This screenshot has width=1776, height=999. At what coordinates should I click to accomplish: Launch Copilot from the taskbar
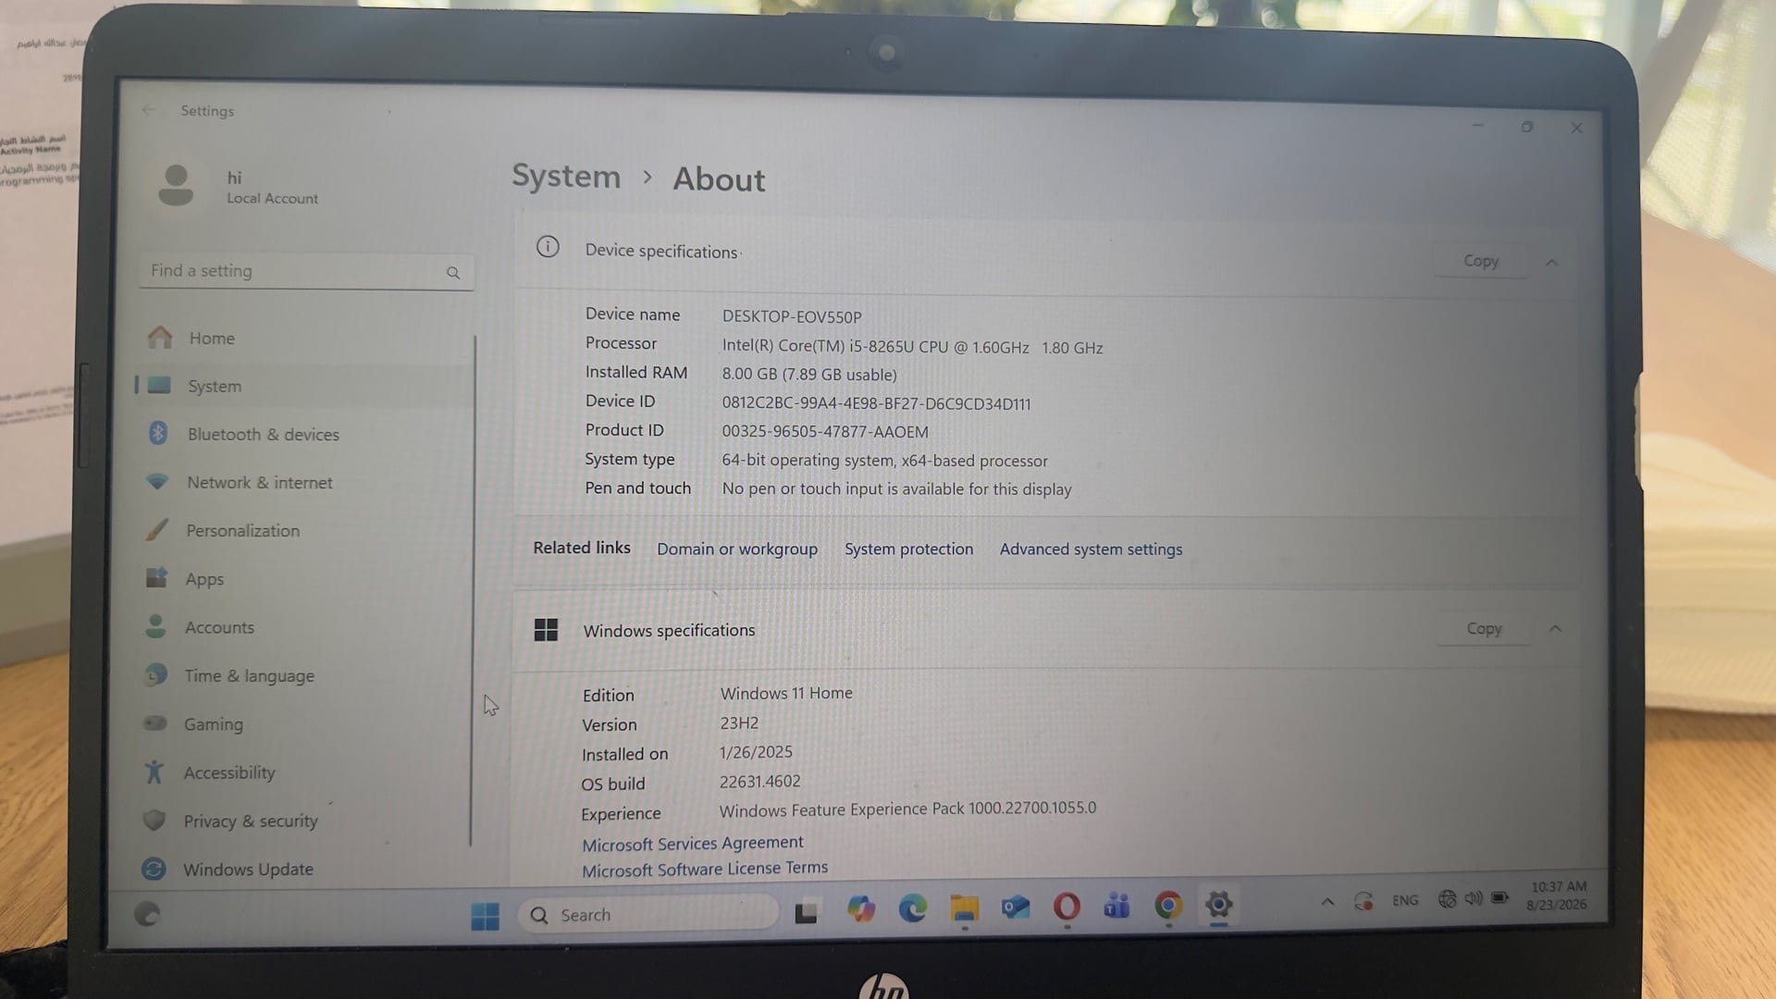[x=861, y=909]
